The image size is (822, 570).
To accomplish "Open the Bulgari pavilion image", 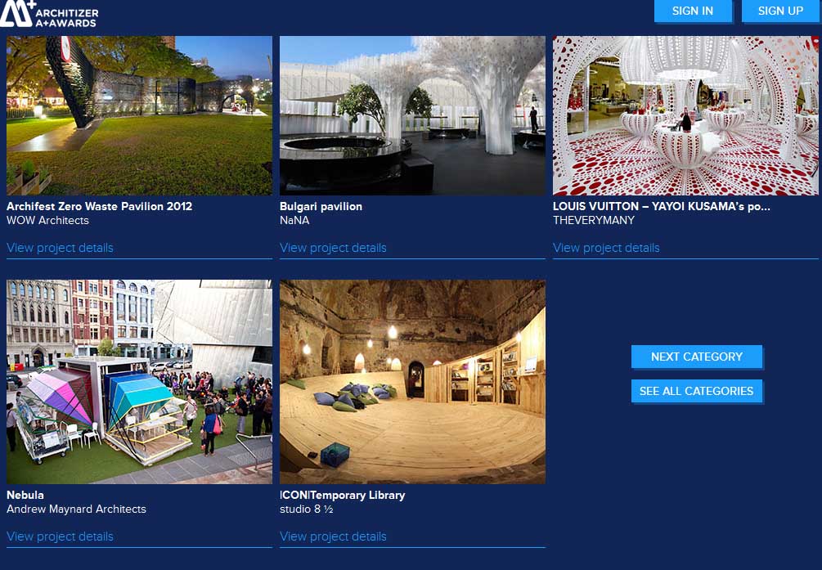I will click(412, 115).
